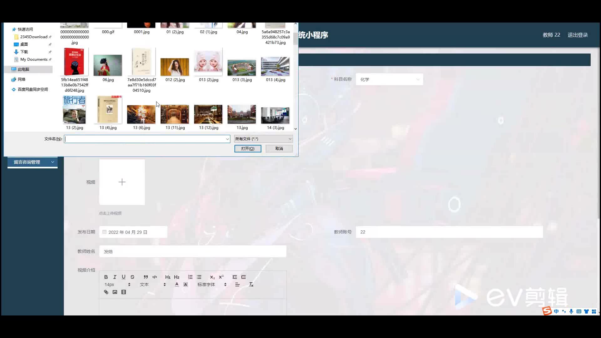Screen dimensions: 601x338
Task: Toggle italic formatting in the editor
Action: [x=115, y=277]
